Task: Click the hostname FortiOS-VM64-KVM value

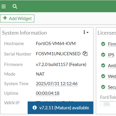Action: pyautogui.click(x=56, y=44)
